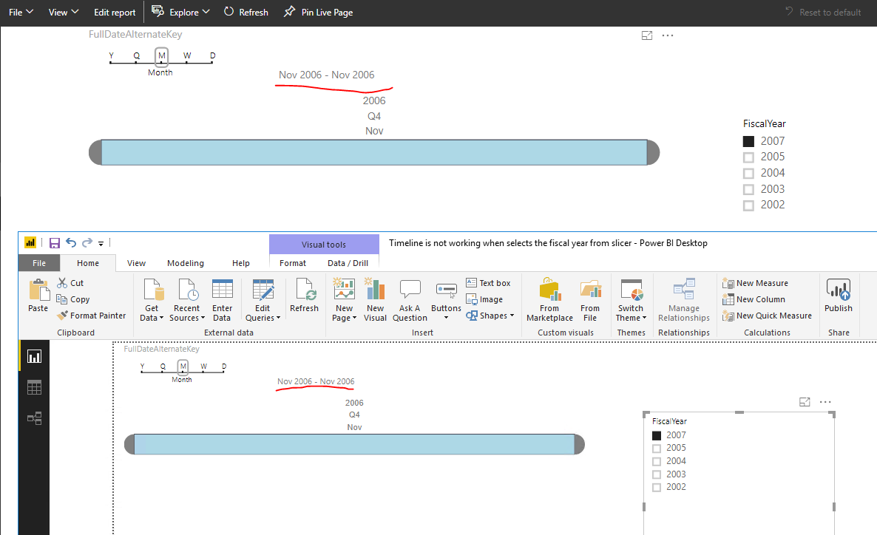Switch to Relationships view in the left sidebar

point(34,418)
